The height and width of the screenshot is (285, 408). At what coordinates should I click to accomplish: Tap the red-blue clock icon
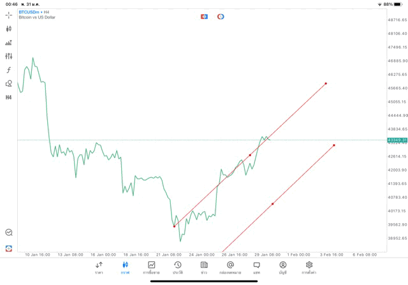(x=221, y=17)
